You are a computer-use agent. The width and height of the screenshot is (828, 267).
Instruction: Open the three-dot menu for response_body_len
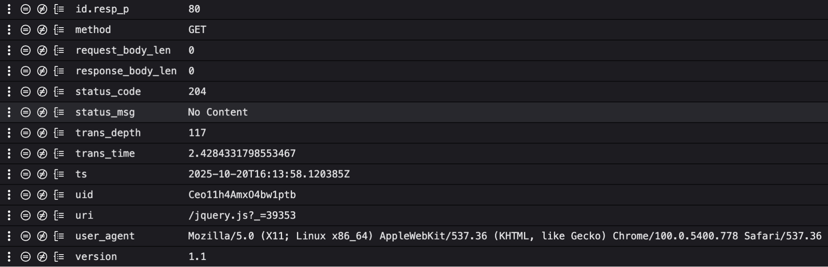9,71
